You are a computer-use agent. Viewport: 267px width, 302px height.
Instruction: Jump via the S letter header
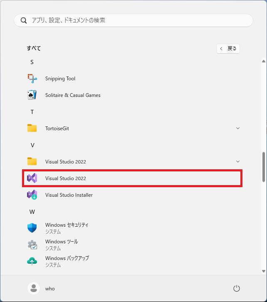coord(32,62)
